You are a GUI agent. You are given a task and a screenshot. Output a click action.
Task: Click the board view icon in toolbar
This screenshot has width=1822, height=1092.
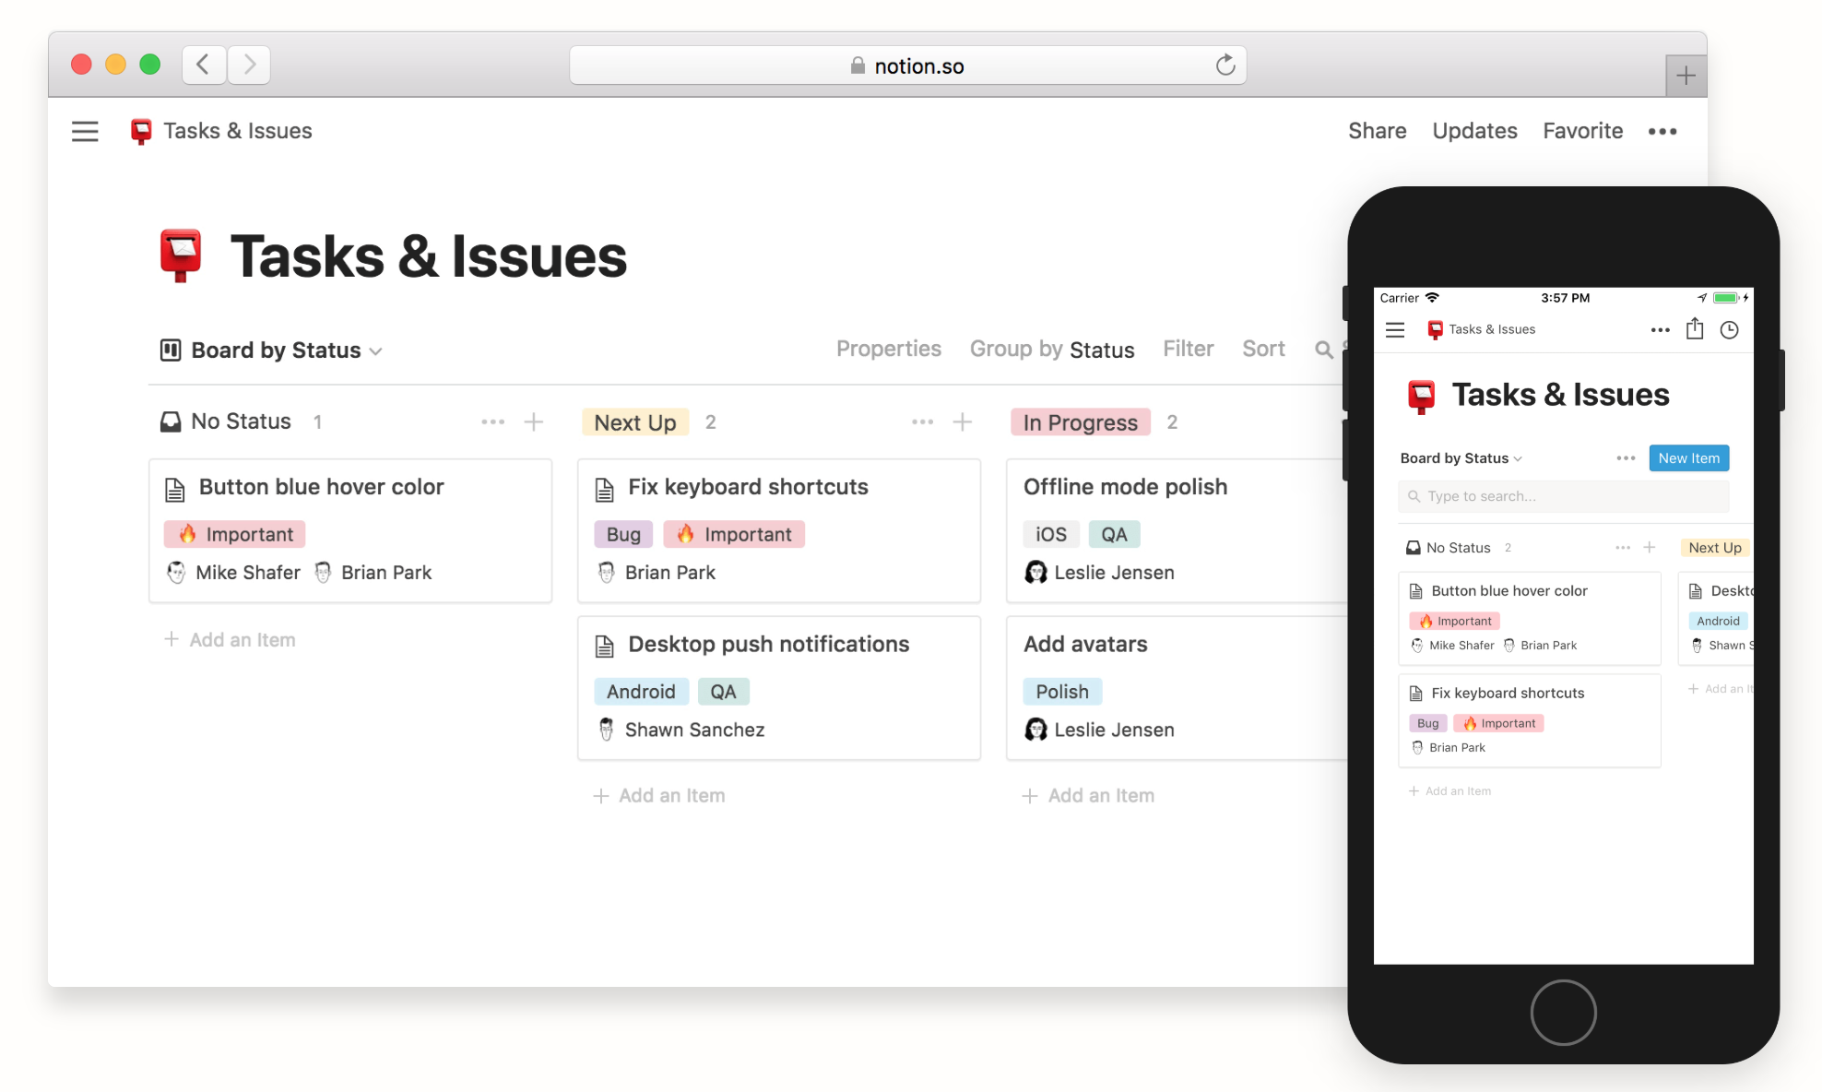pos(172,349)
